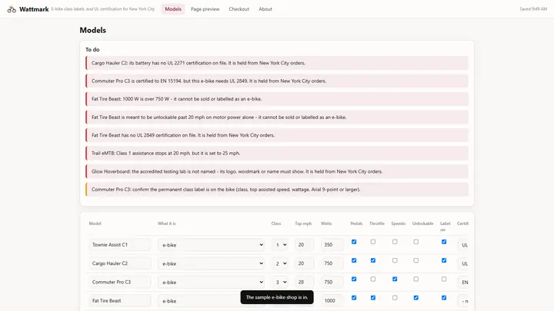
Task: Open the Class dropdown for Commuter Pro C3
Action: pos(279,282)
